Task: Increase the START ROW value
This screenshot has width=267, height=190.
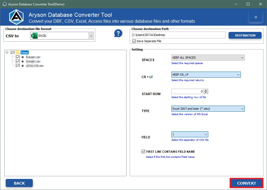Action: (206, 90)
